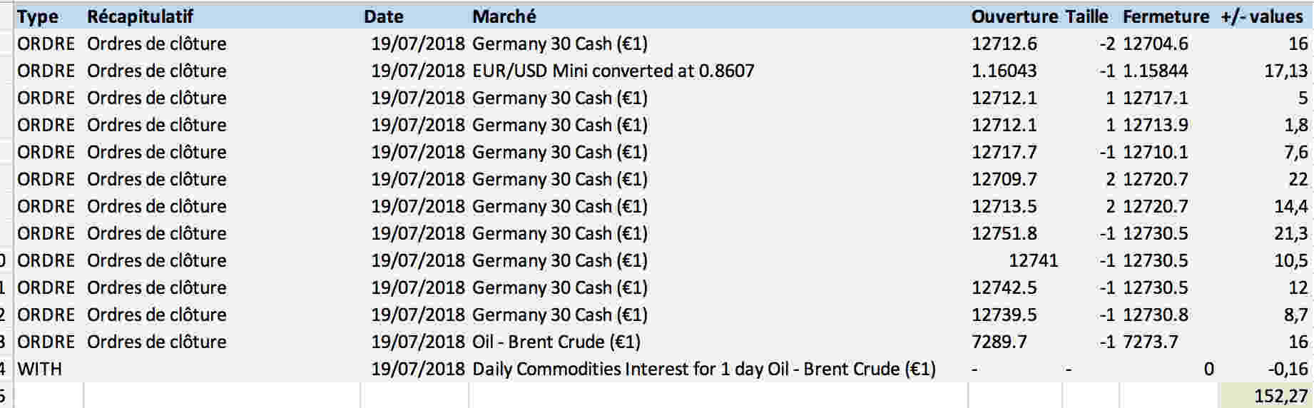Select the Oil - Brent Crude (€1) order cell

(x=556, y=342)
